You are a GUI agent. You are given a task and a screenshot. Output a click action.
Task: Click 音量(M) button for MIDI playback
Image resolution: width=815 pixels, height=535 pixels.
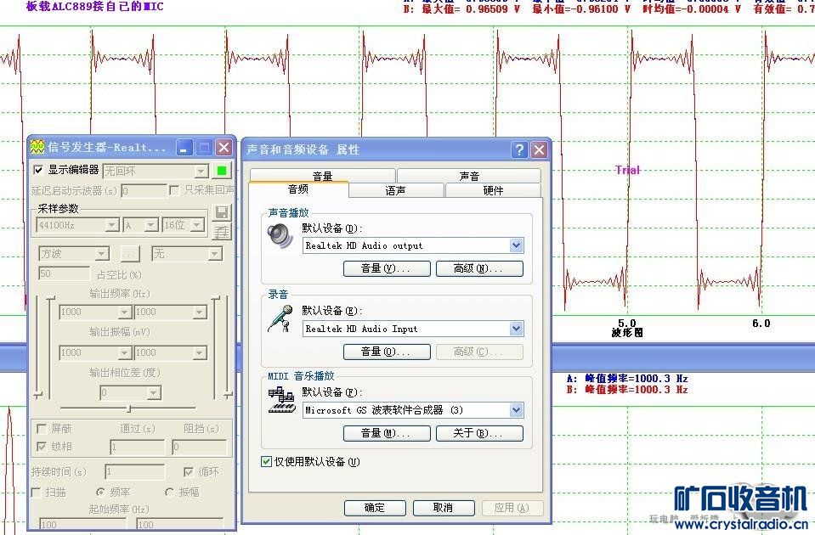pos(387,433)
